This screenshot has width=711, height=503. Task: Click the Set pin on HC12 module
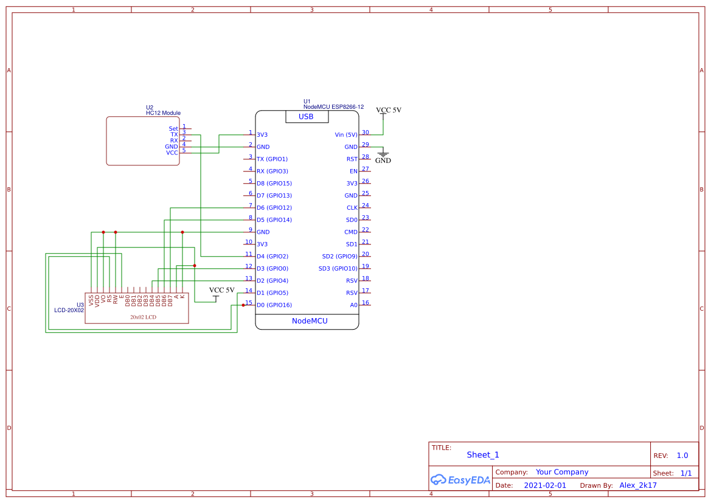(173, 128)
